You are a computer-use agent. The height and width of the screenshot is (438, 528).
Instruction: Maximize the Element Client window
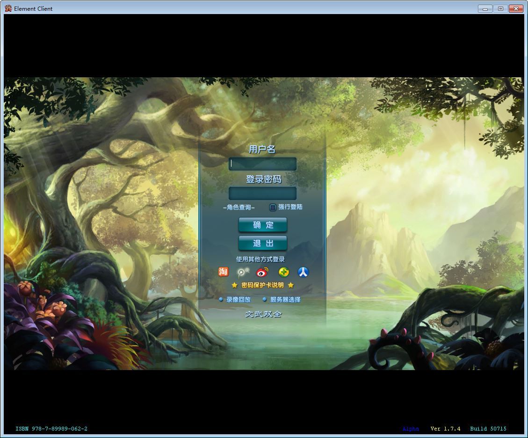500,8
